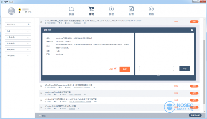Toggle the 全选 select-all checkbox
The width and height of the screenshot is (207, 119).
click(x=40, y=116)
